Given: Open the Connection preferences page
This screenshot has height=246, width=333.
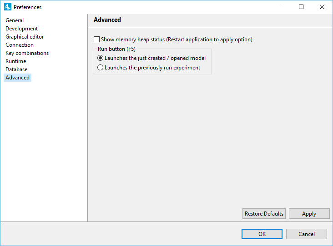Looking at the screenshot, I should tap(19, 45).
